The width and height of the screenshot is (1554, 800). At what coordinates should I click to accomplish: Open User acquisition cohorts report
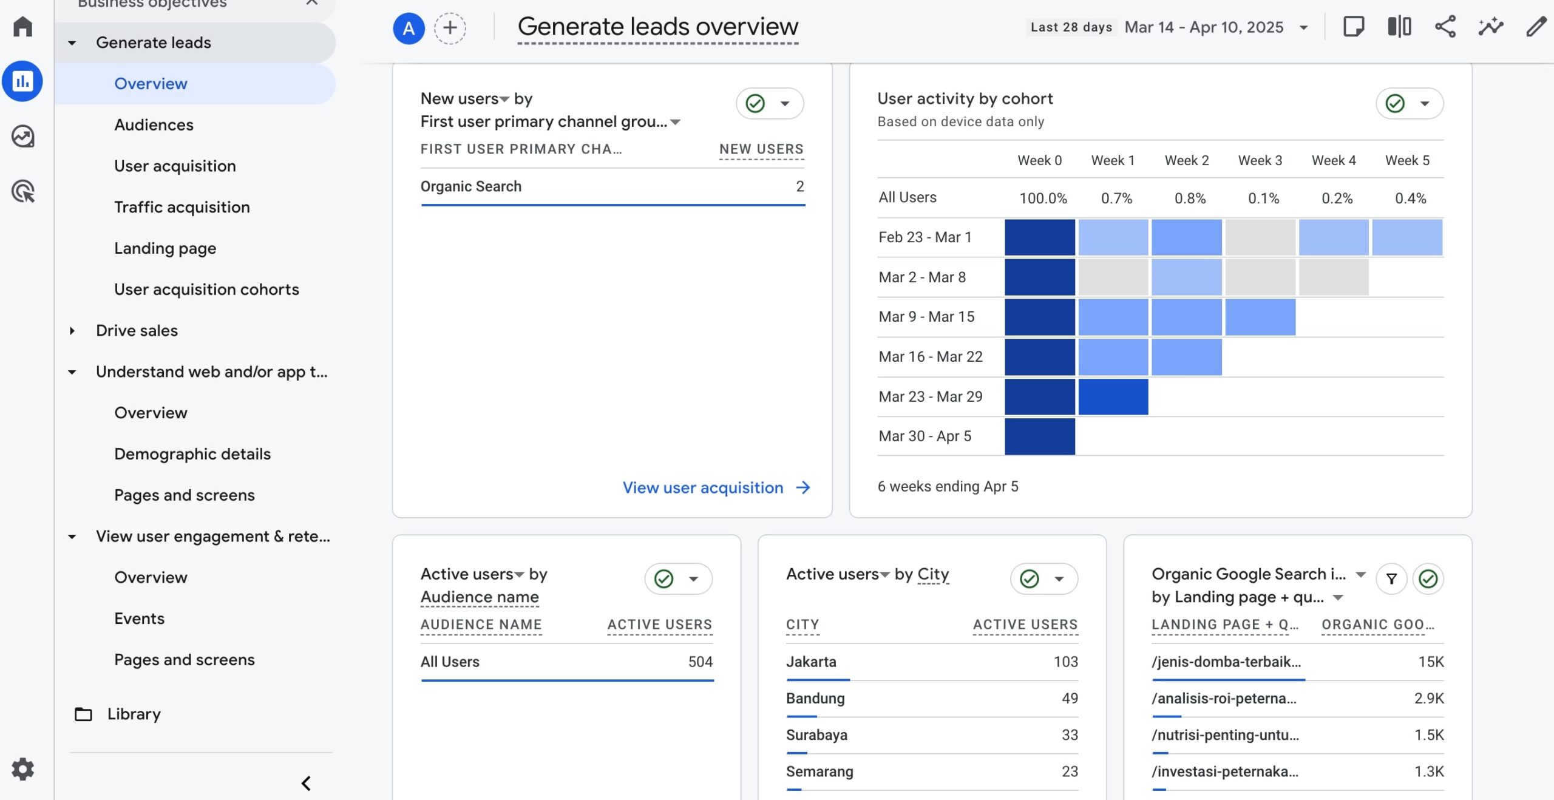pyautogui.click(x=206, y=290)
